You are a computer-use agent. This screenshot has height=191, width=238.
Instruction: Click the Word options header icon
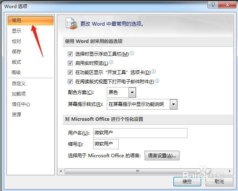coord(71,24)
